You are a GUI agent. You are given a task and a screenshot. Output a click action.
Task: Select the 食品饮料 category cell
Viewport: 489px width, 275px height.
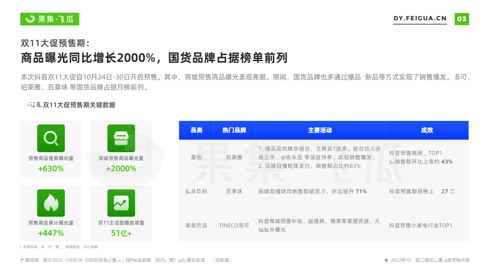click(x=196, y=191)
